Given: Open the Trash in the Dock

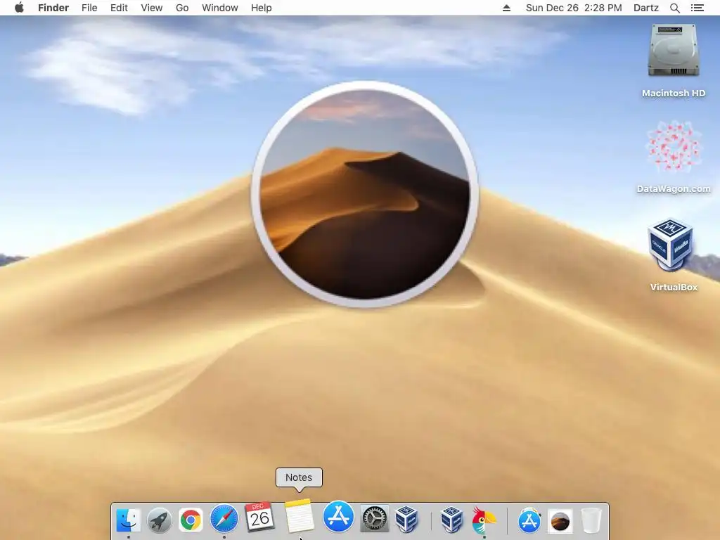Looking at the screenshot, I should [x=591, y=520].
